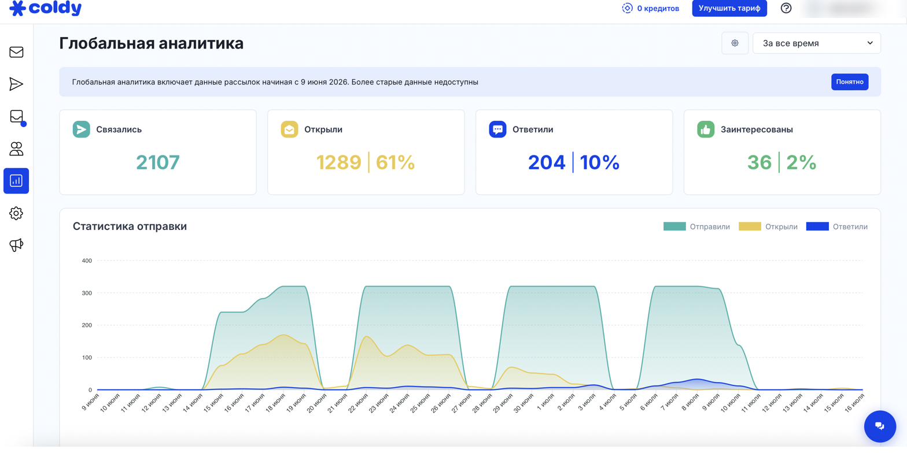Select the analytics chart sidebar icon

coord(16,181)
